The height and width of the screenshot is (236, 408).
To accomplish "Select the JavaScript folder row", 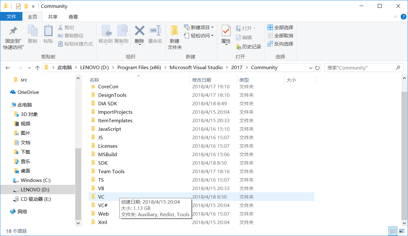I will point(202,129).
